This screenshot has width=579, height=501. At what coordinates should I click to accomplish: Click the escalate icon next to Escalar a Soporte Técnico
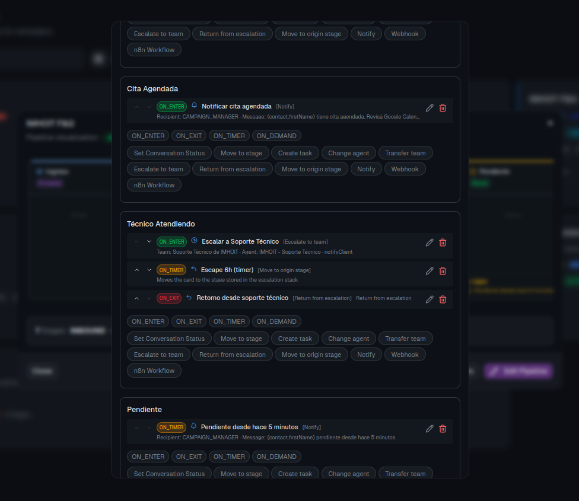pyautogui.click(x=194, y=241)
